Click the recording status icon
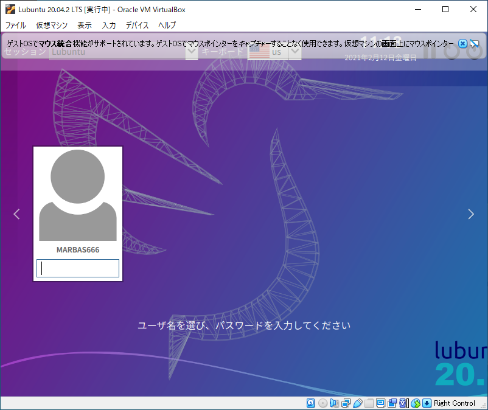 [392, 403]
